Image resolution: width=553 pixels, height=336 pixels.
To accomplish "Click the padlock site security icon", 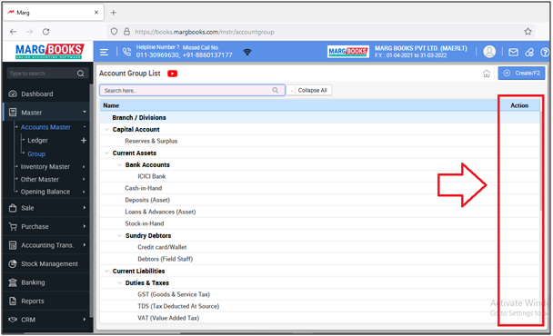I will pos(126,32).
